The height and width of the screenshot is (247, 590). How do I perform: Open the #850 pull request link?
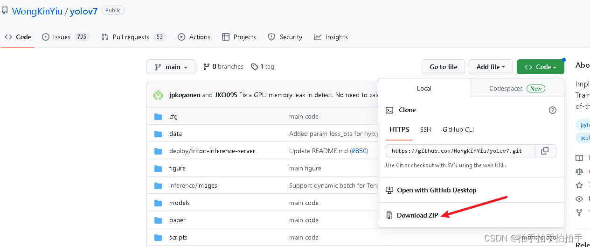[359, 151]
